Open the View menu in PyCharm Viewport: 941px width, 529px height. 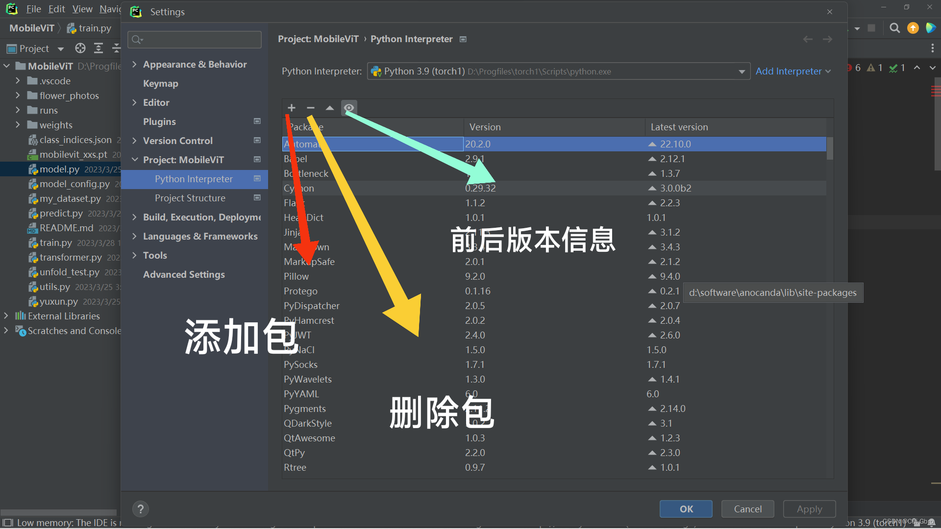coord(82,9)
